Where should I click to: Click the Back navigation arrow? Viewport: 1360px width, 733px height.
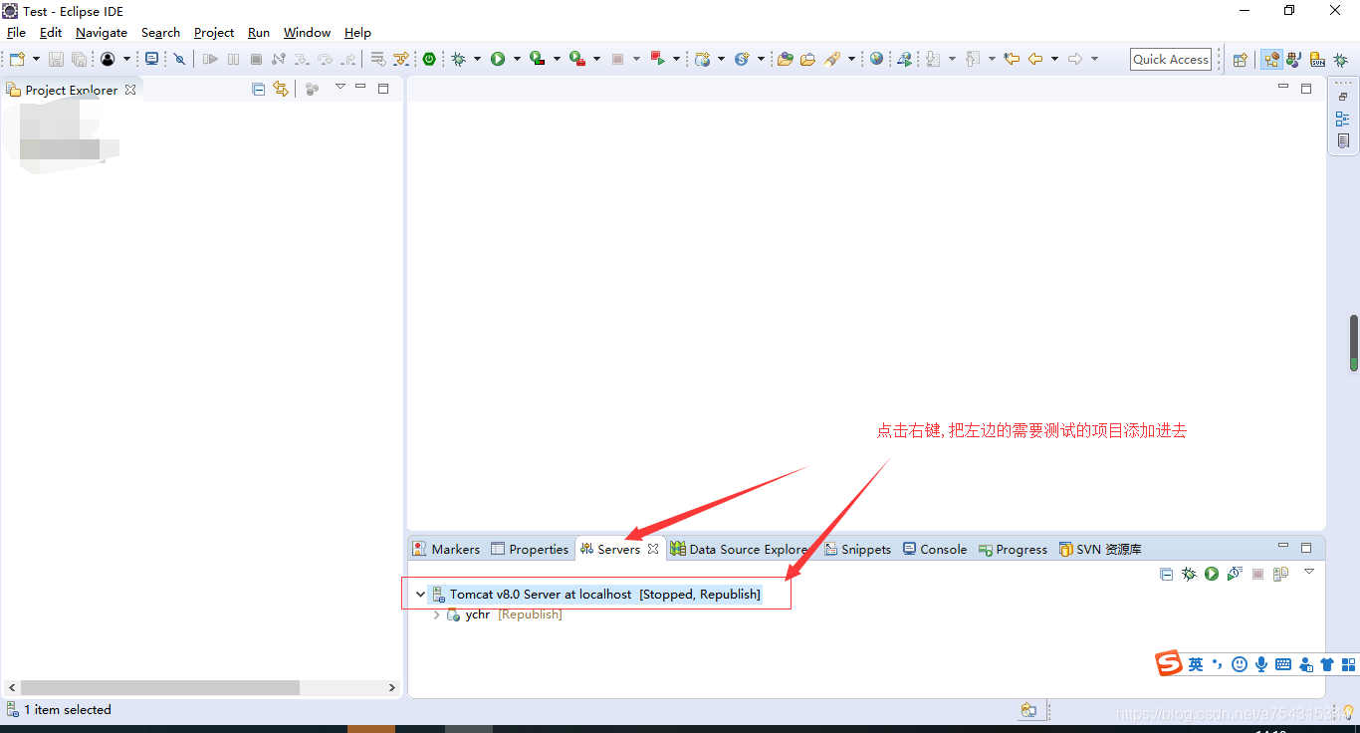(1035, 59)
